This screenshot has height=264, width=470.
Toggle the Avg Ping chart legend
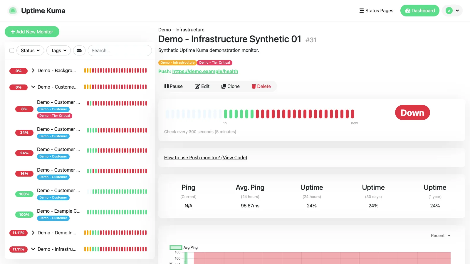[184, 248]
